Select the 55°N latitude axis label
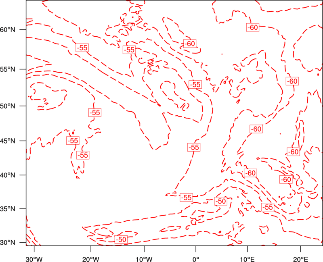 point(8,69)
